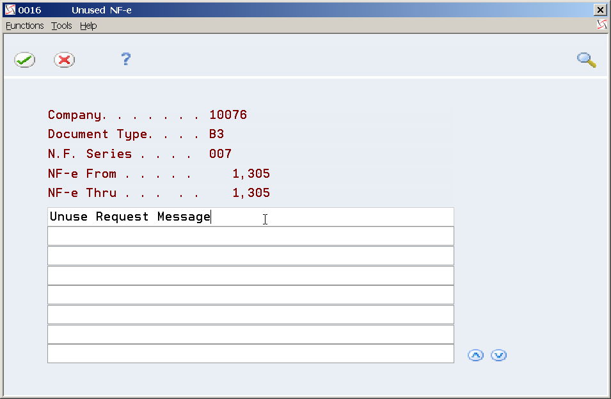Screen dimensions: 611x399
Task: Click the second message line field
Action: tap(251, 237)
